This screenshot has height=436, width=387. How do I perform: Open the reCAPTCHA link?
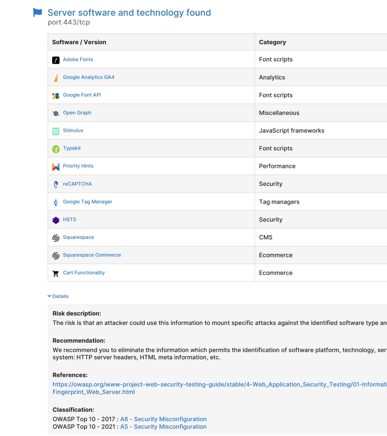77,184
